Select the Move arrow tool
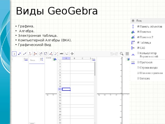The image size is (165, 124). (14, 54)
